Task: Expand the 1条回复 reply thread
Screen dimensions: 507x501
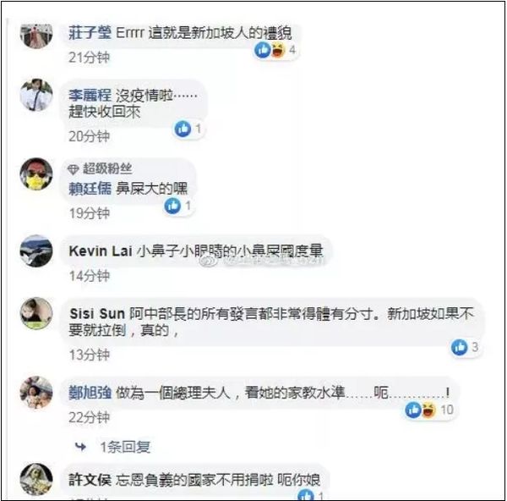Action: click(125, 447)
